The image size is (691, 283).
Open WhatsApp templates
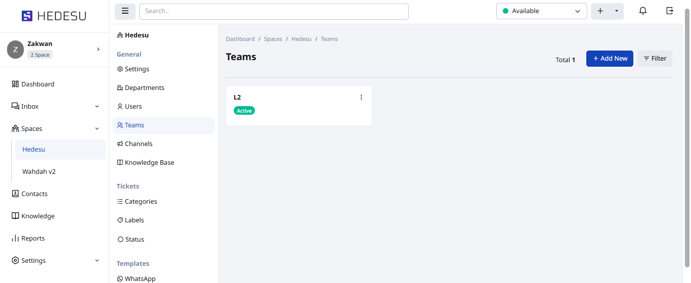point(140,278)
